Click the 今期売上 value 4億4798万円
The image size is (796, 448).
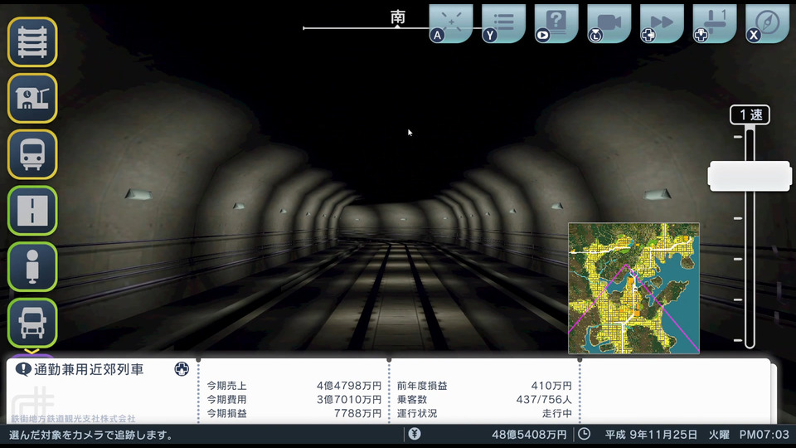click(x=349, y=386)
